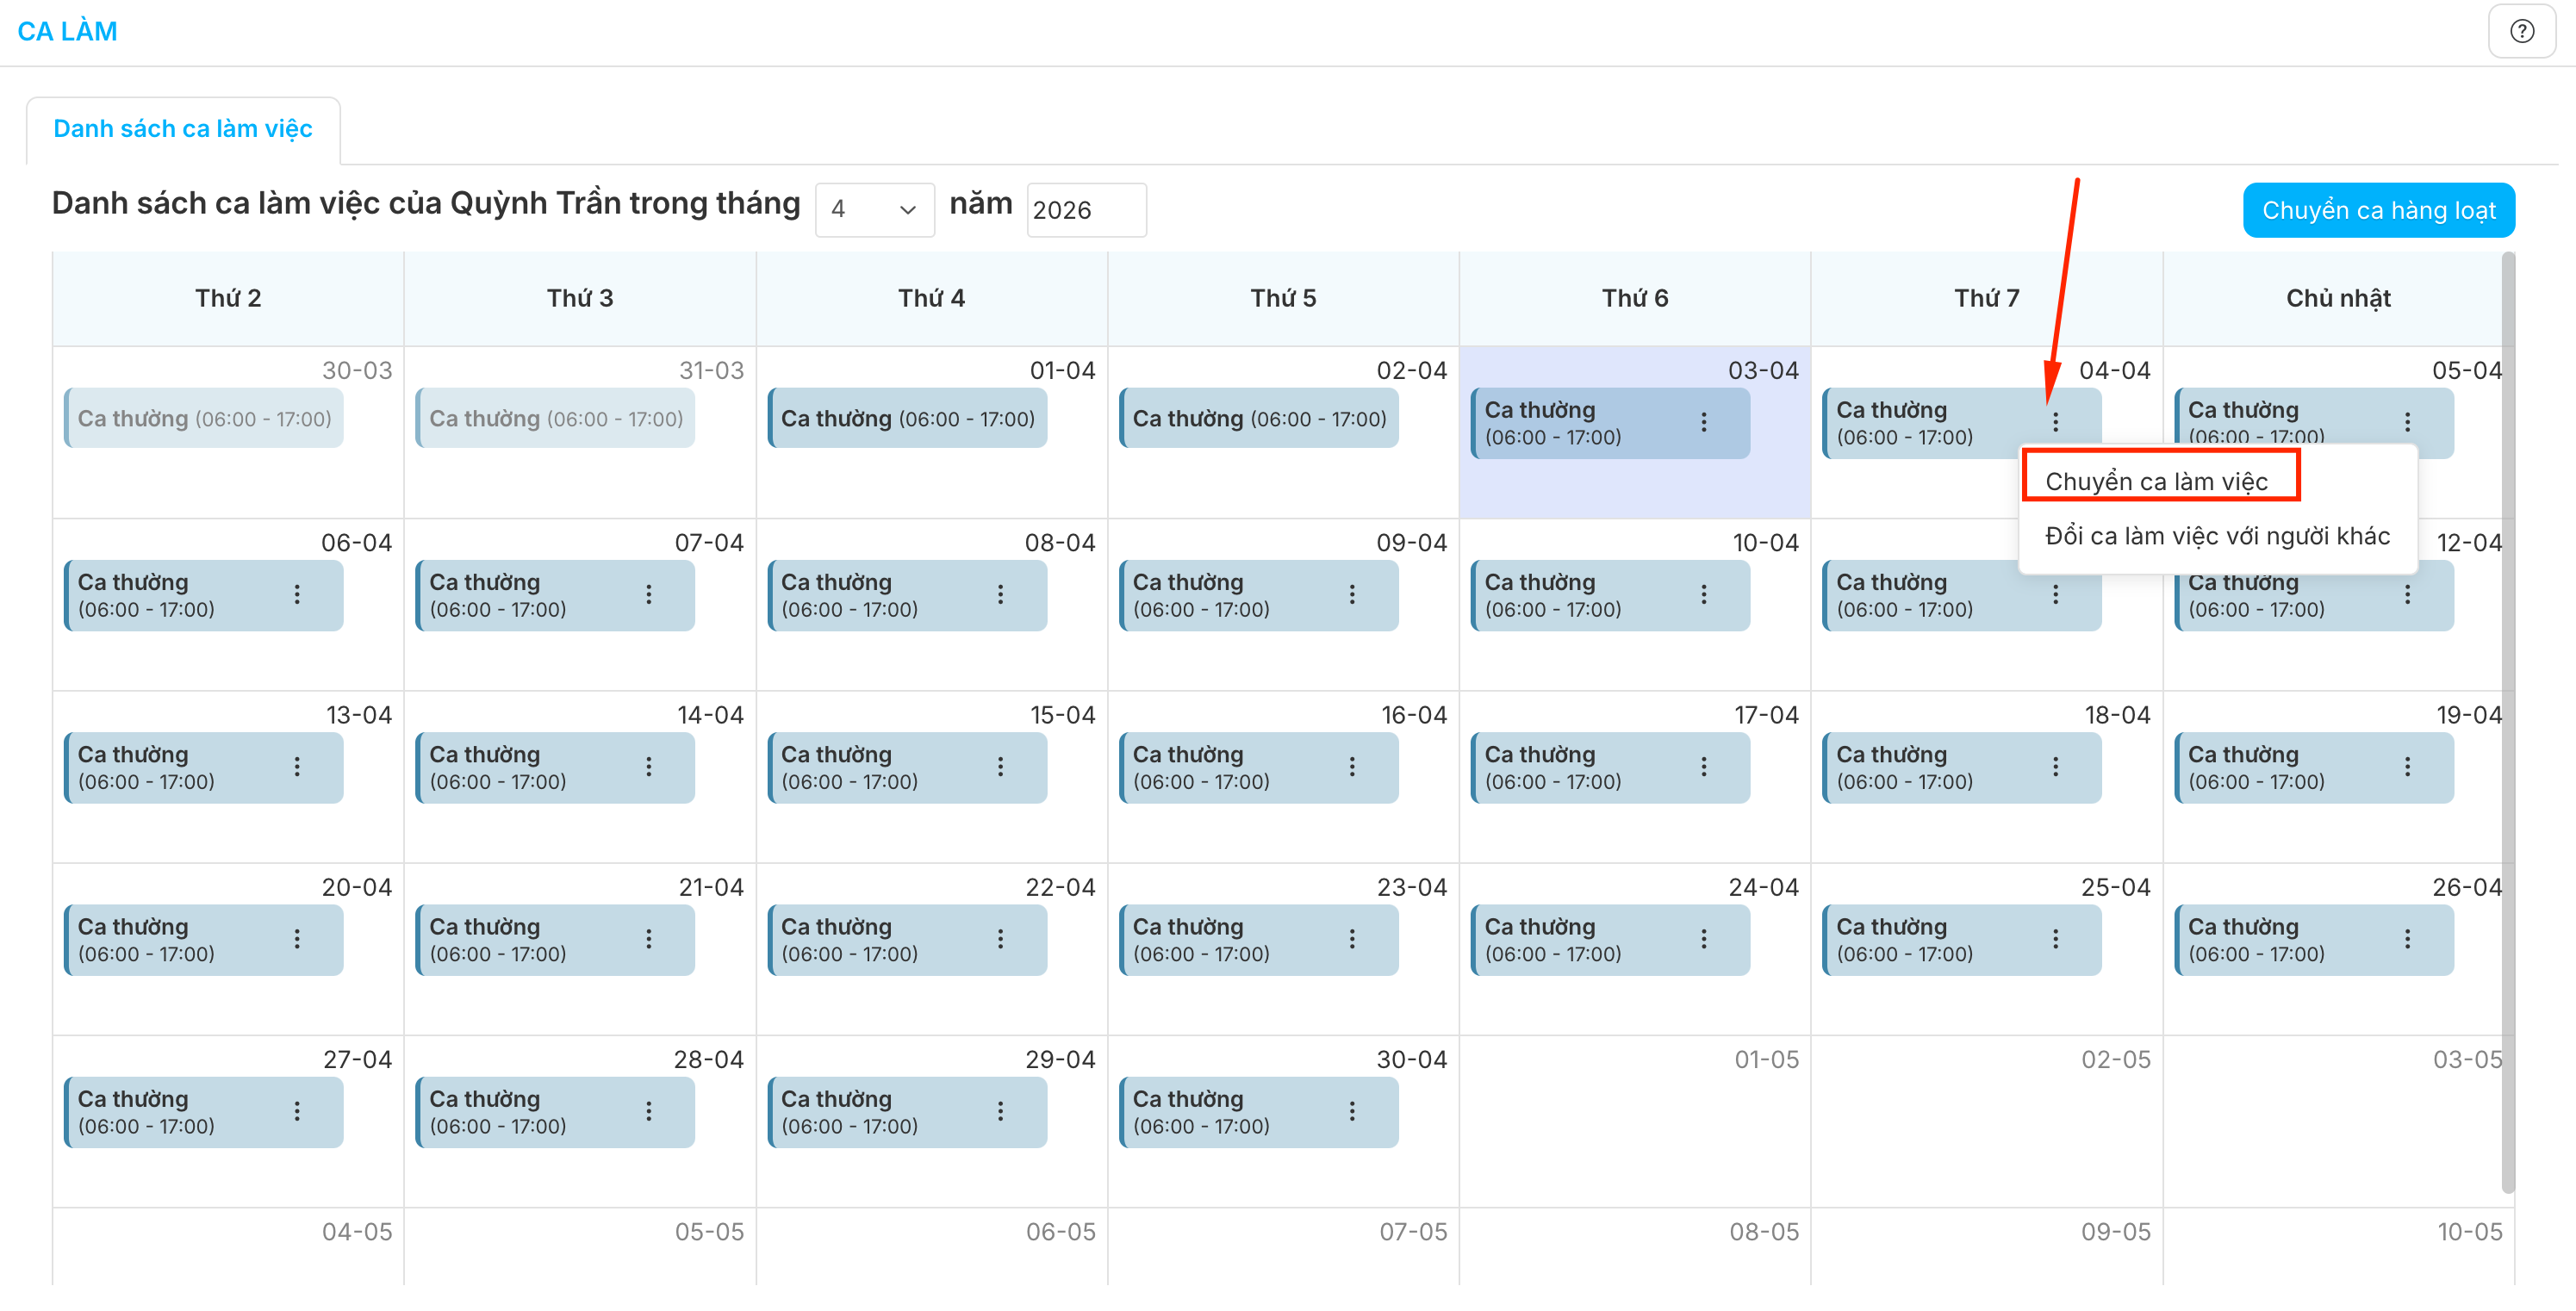Open three-dot menu for 30-04 shift
Viewport: 2576px width, 1311px height.
[1352, 1110]
